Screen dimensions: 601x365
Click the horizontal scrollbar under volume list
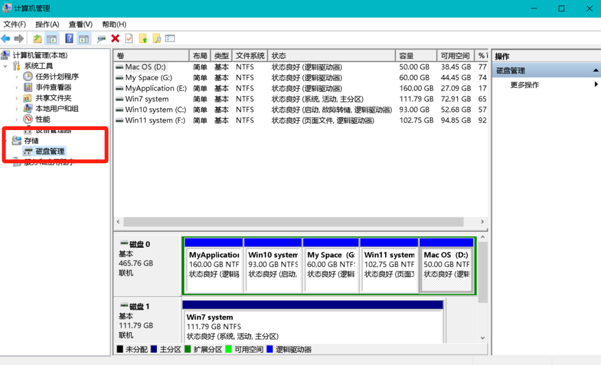(293, 222)
